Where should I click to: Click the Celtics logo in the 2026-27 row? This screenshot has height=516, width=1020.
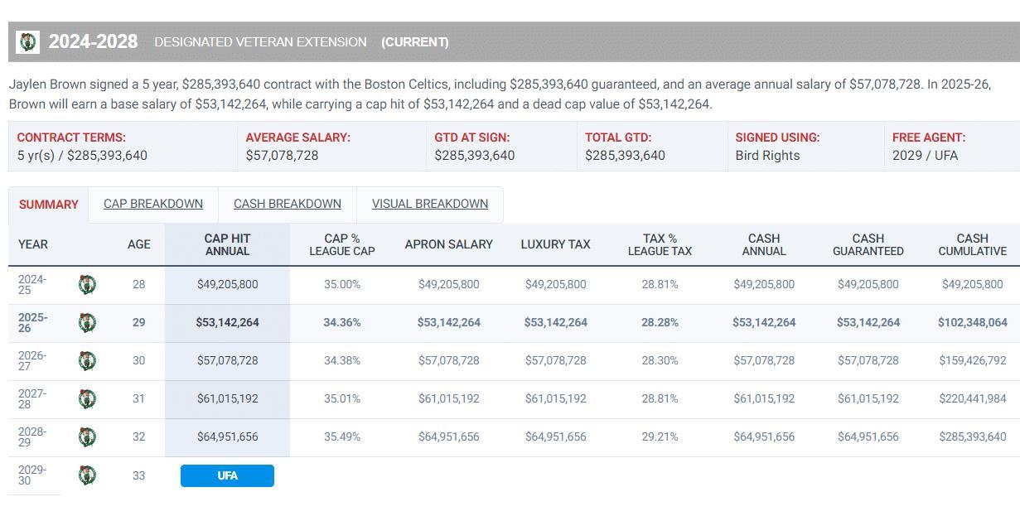[x=87, y=360]
